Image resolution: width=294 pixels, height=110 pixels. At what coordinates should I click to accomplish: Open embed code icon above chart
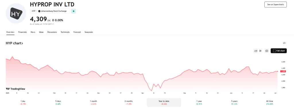click(284, 43)
